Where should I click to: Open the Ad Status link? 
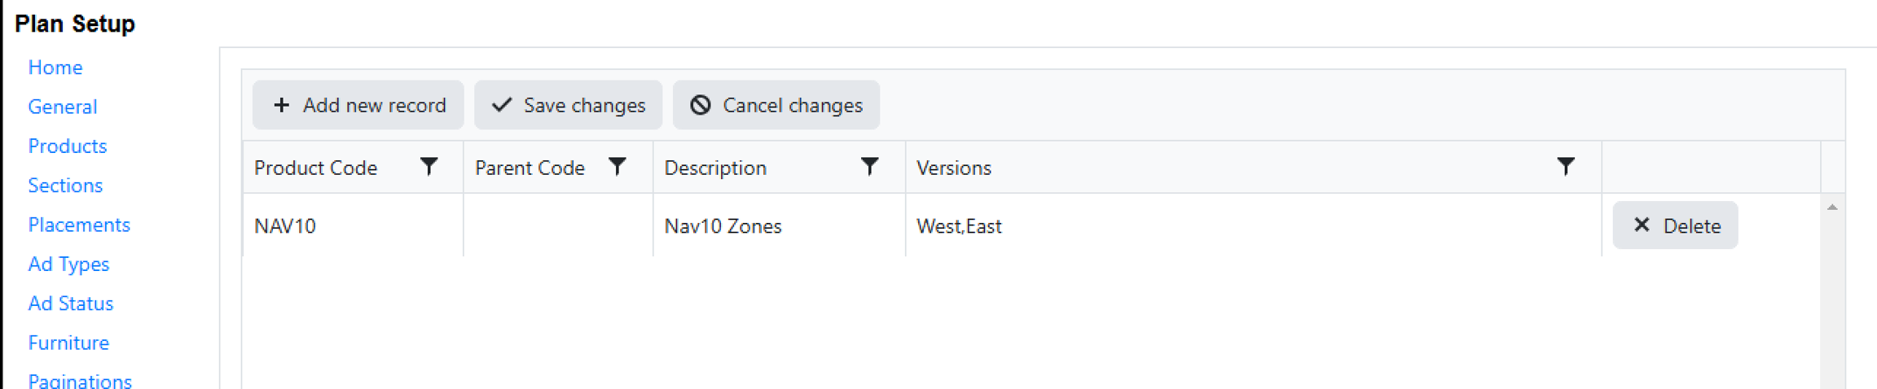coord(71,304)
